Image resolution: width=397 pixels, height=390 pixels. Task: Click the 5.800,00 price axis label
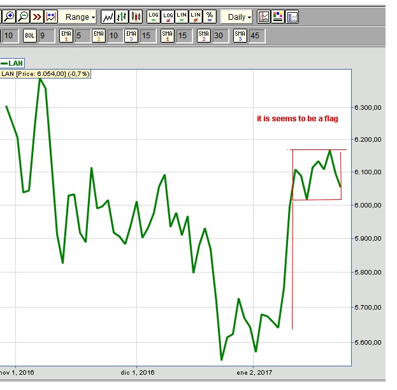coord(368,273)
